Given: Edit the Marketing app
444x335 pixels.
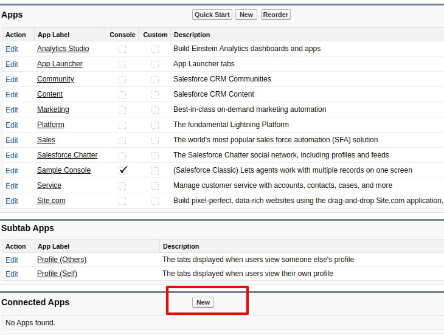Looking at the screenshot, I should point(12,110).
